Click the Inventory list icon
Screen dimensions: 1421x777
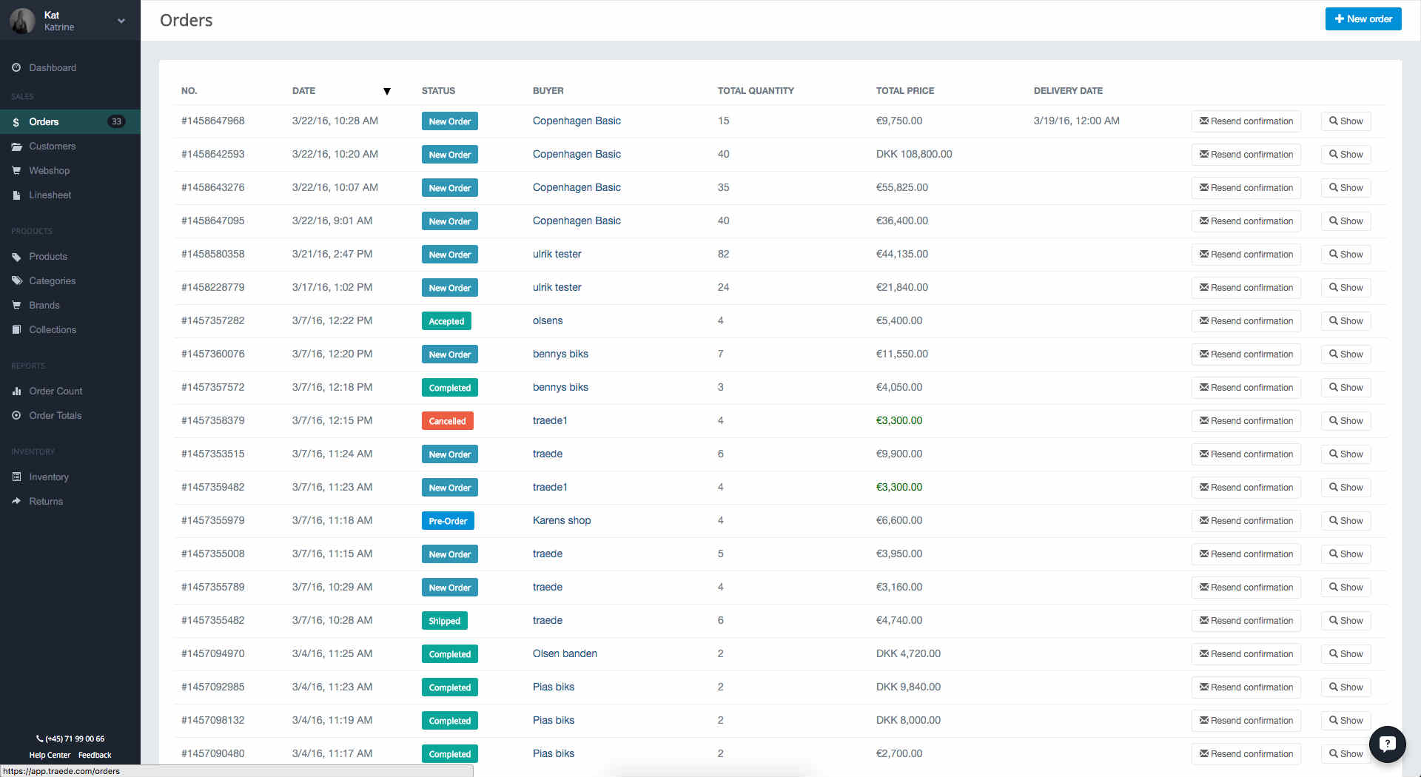pyautogui.click(x=16, y=477)
